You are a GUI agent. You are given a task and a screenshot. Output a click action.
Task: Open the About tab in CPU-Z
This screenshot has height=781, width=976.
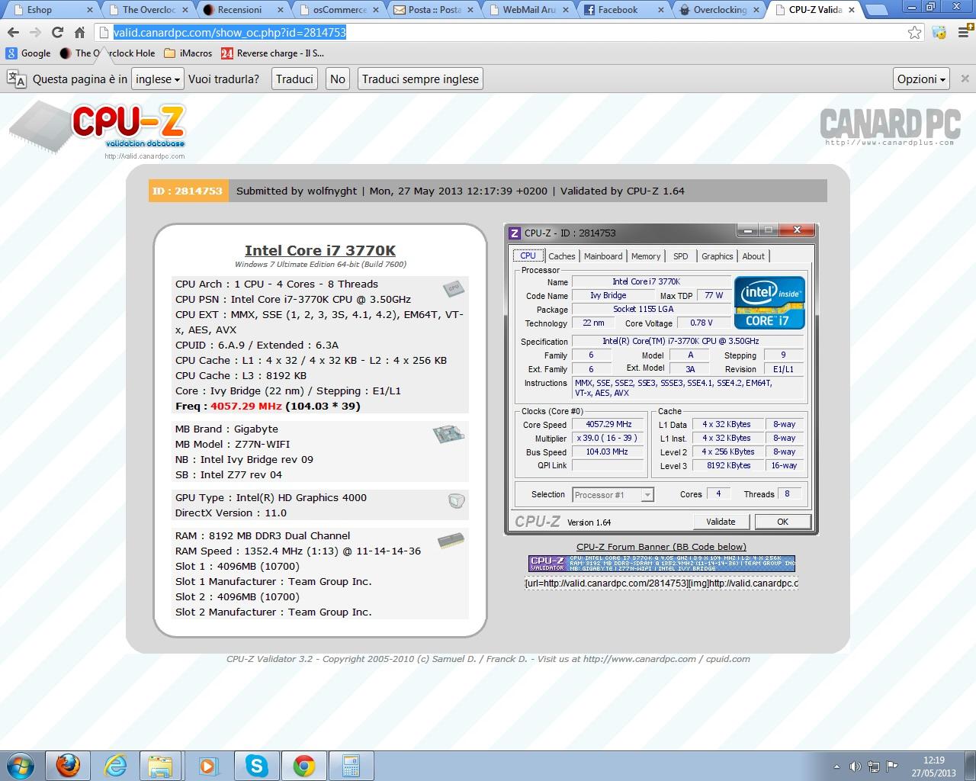coord(753,256)
